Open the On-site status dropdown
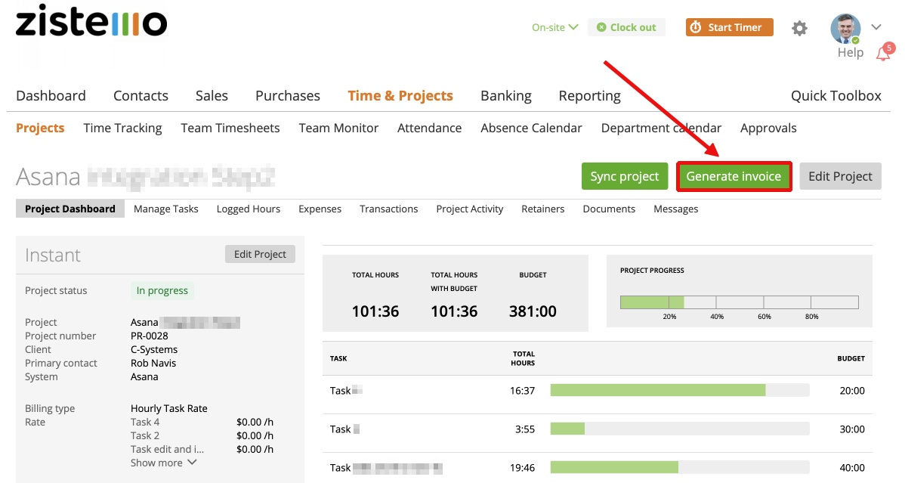905x483 pixels. pos(554,27)
